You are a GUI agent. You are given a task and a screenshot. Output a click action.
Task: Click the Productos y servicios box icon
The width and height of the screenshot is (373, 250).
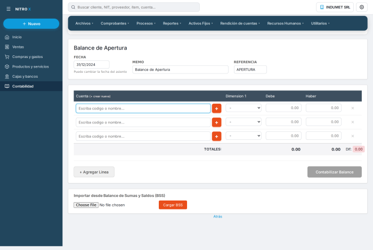coord(7,66)
